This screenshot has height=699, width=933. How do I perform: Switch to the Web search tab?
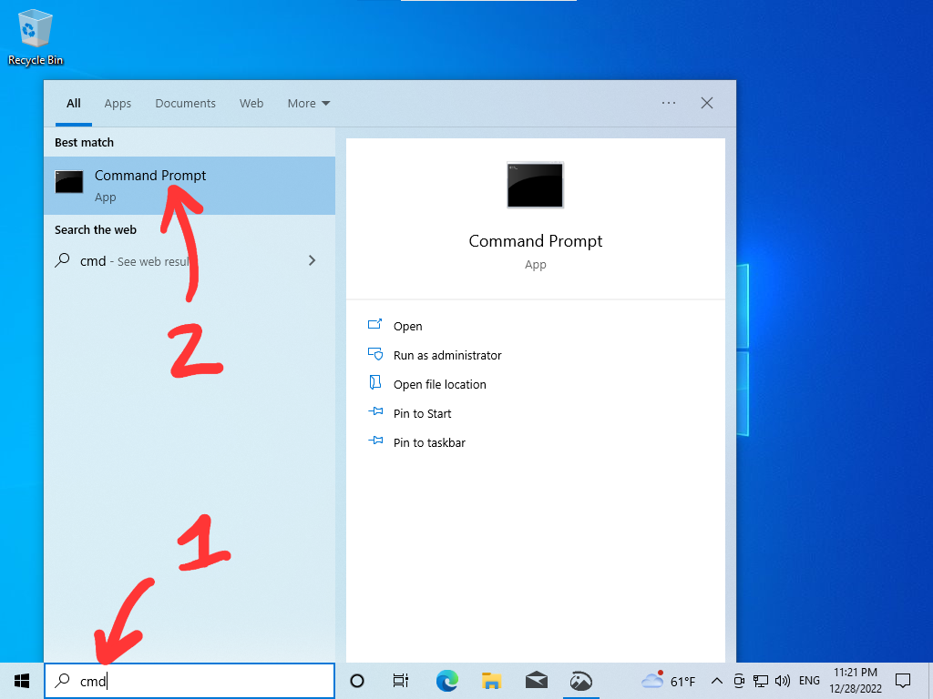pyautogui.click(x=251, y=104)
